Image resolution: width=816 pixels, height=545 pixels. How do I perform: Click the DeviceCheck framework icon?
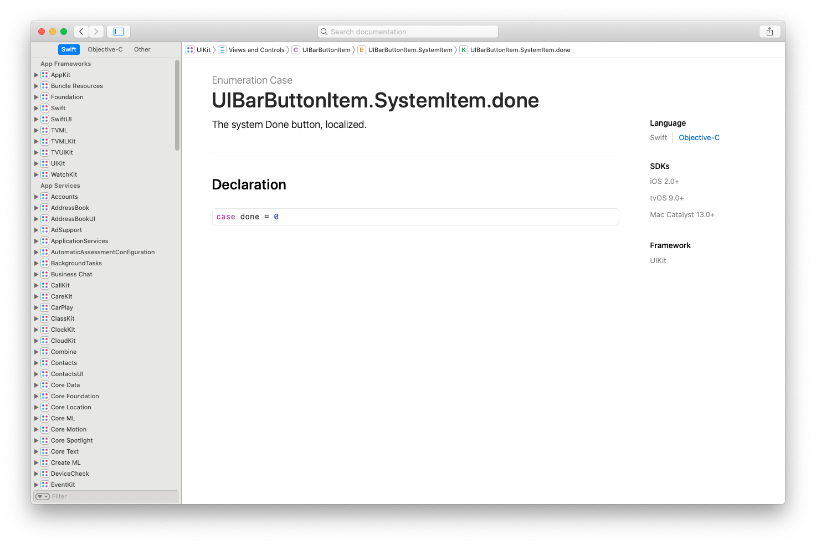[x=45, y=474]
